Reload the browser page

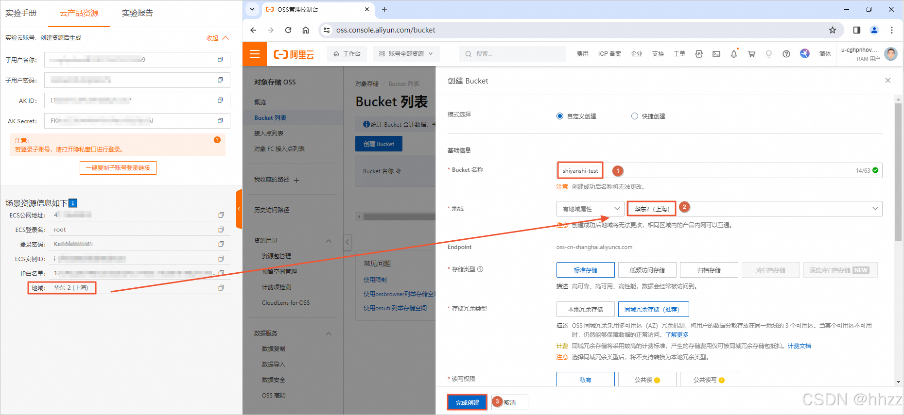[288, 30]
